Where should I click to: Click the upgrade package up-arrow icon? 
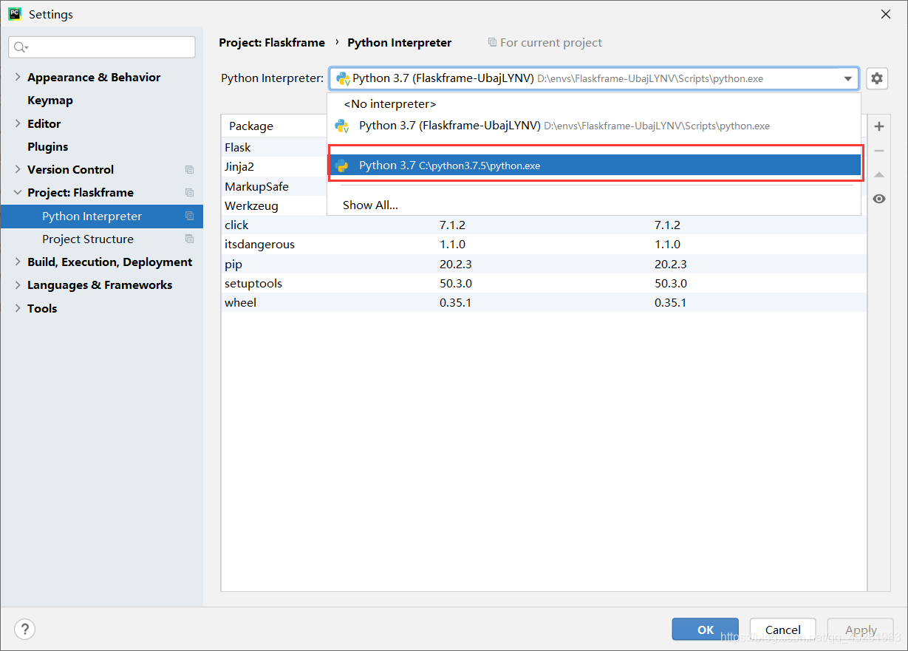tap(879, 175)
